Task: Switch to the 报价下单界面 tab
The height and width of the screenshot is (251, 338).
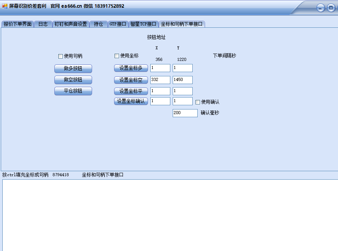Action: pyautogui.click(x=18, y=24)
